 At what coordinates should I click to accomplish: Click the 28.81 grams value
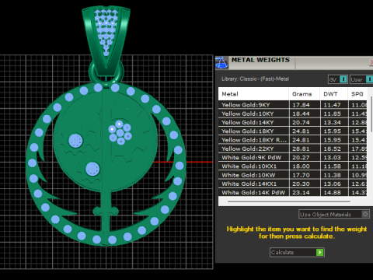(301, 149)
